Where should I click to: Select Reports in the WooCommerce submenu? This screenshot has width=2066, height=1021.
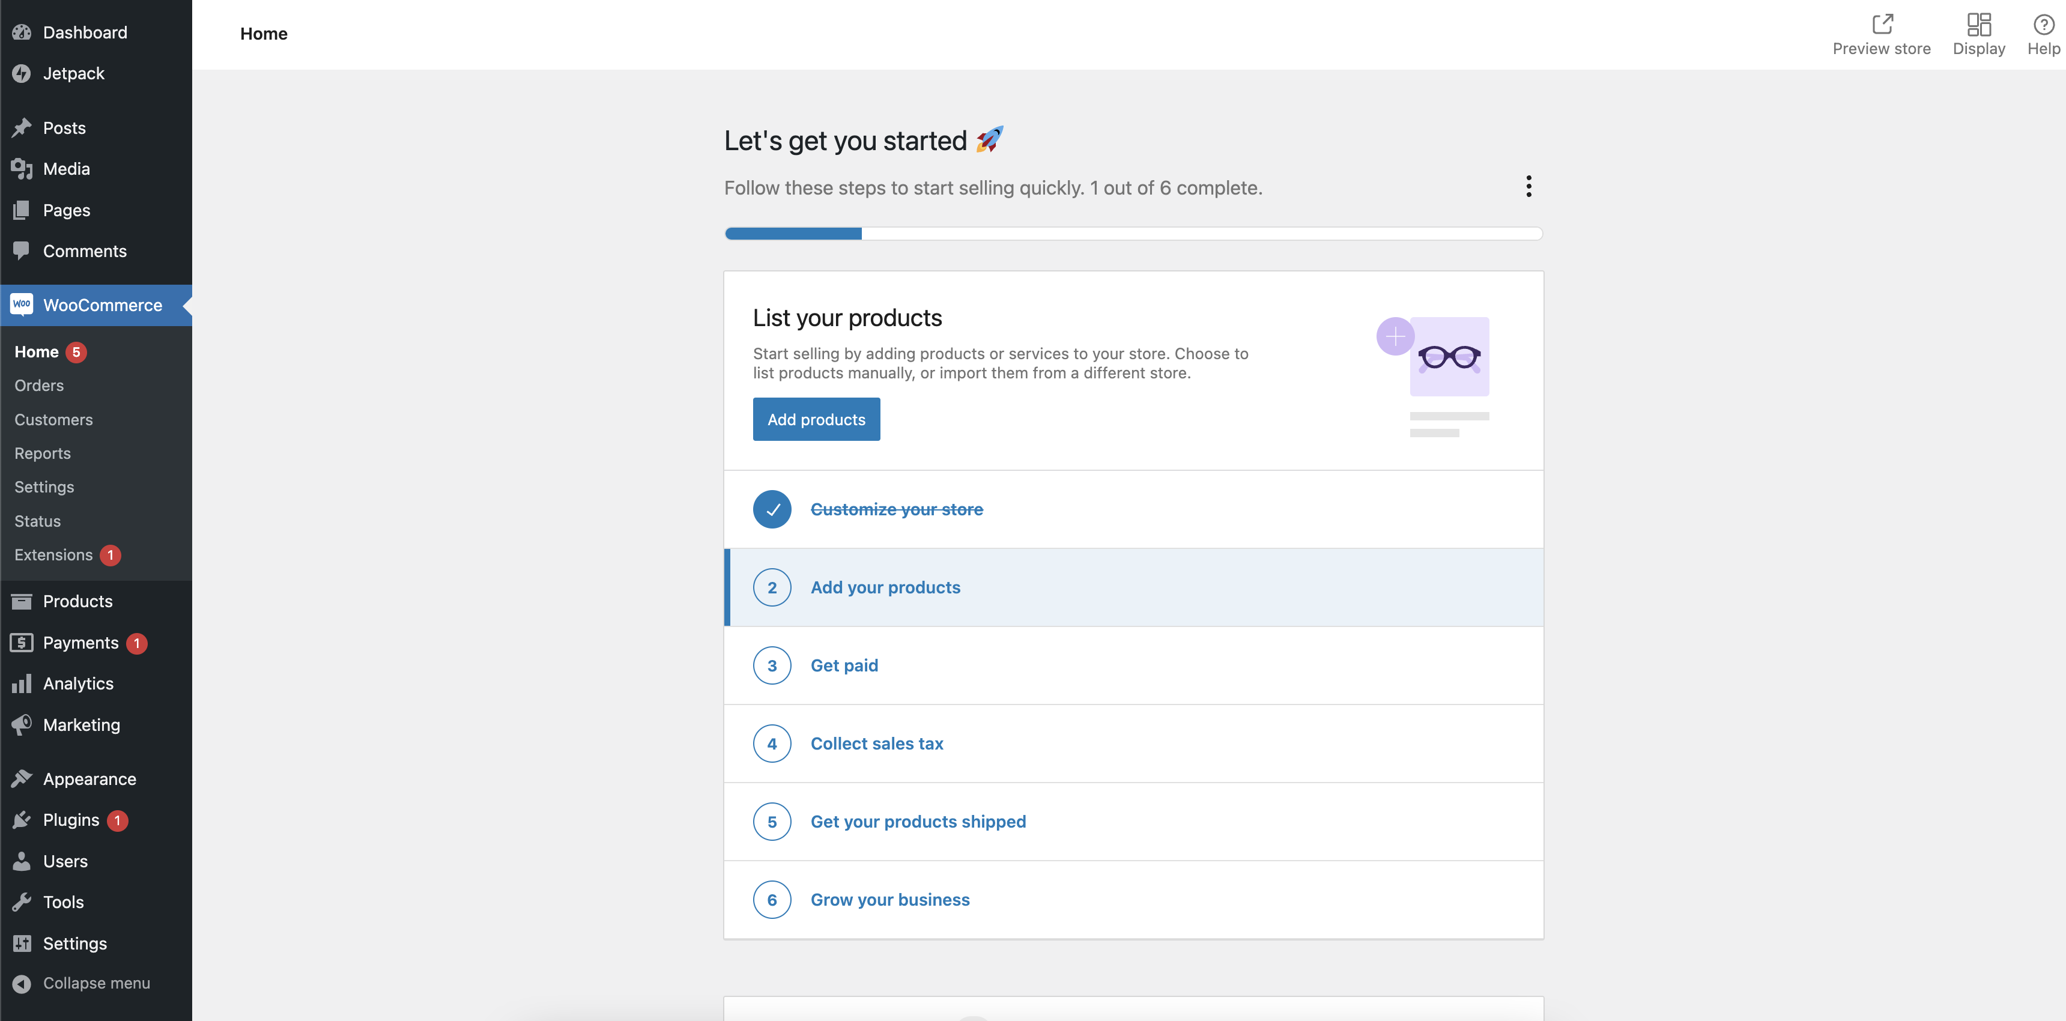[x=43, y=453]
